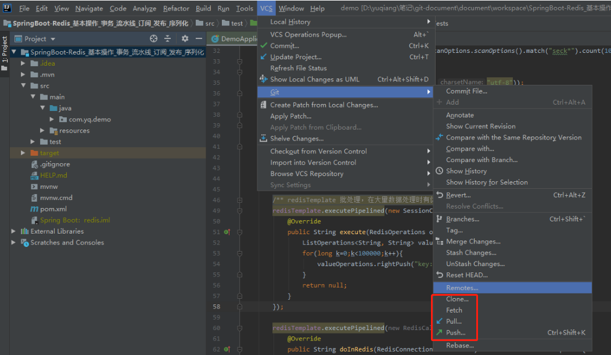Click line number 58 in gutter
611x355 pixels.
pos(216,307)
